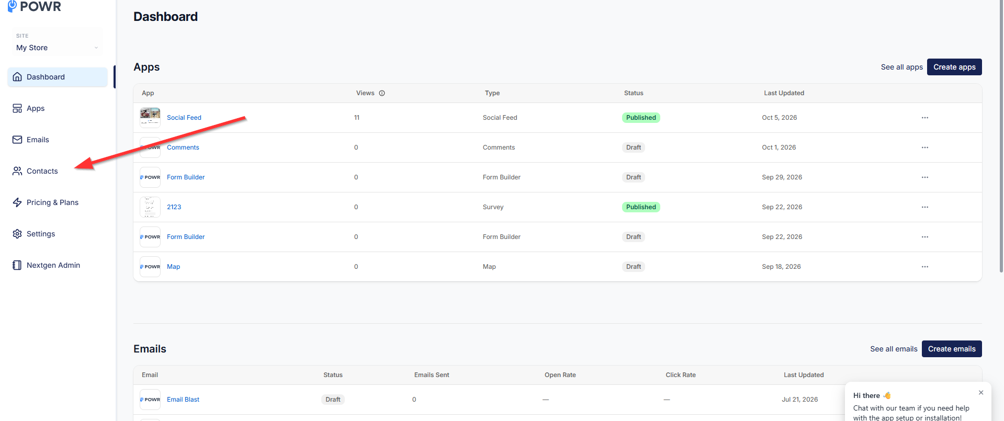Click the Pricing & Plans lightning icon

click(17, 202)
